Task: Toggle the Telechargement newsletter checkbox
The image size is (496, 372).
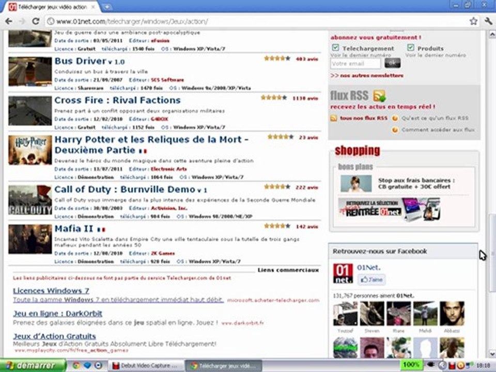Action: tap(335, 48)
